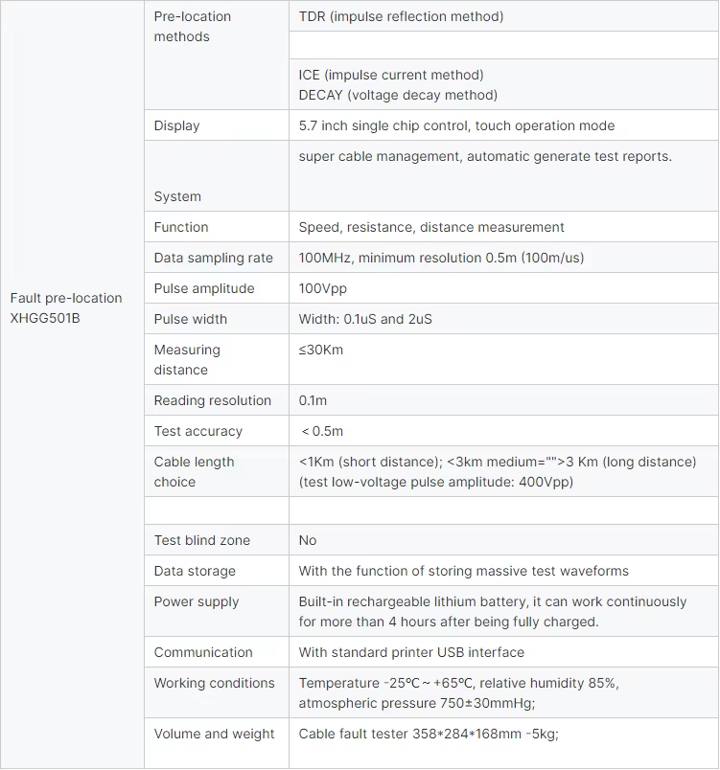Select the '≤30Km' measuring distance value
Viewport: 720px width, 770px height.
pos(321,350)
